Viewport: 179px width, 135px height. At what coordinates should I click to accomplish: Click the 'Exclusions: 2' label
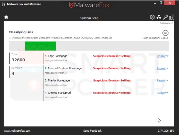click(166, 23)
